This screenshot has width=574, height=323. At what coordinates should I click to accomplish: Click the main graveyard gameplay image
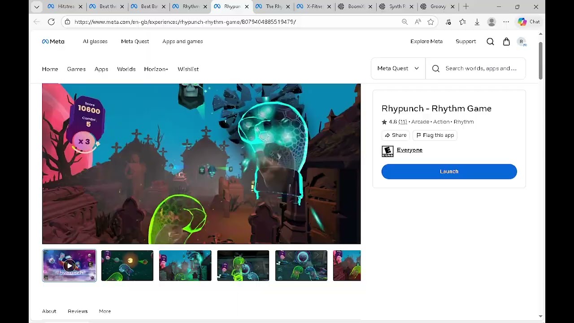coord(201,164)
